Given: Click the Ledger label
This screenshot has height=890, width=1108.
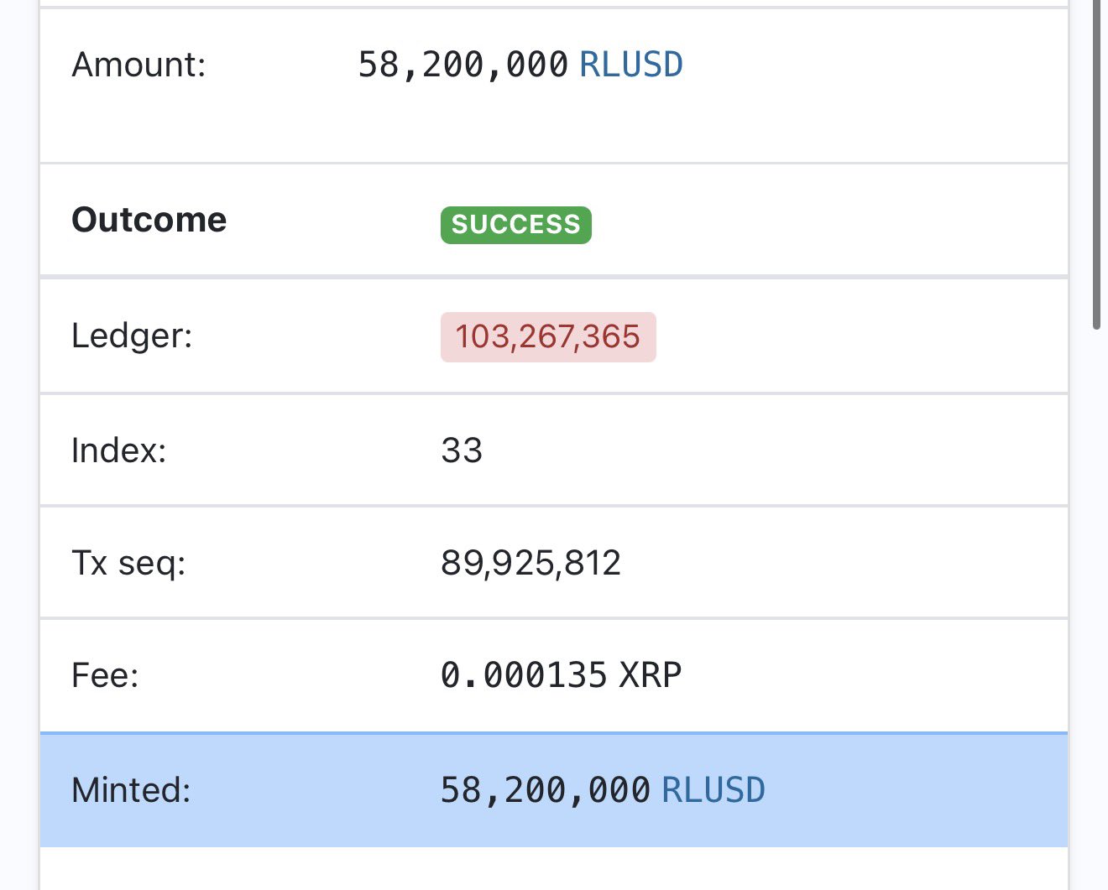Looking at the screenshot, I should (132, 336).
